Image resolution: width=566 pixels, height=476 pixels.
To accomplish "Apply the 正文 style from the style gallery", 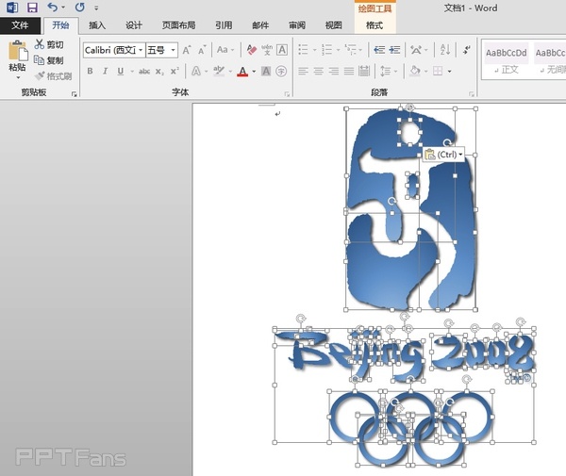I will 508,59.
